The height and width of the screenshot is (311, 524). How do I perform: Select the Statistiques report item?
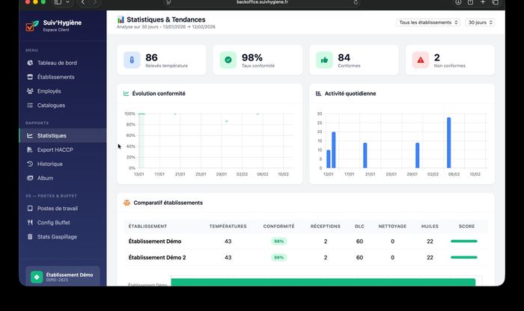click(63, 135)
